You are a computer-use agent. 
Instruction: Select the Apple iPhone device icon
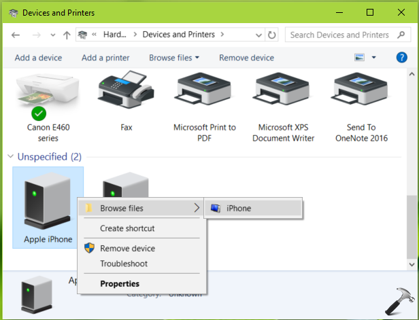click(x=48, y=200)
